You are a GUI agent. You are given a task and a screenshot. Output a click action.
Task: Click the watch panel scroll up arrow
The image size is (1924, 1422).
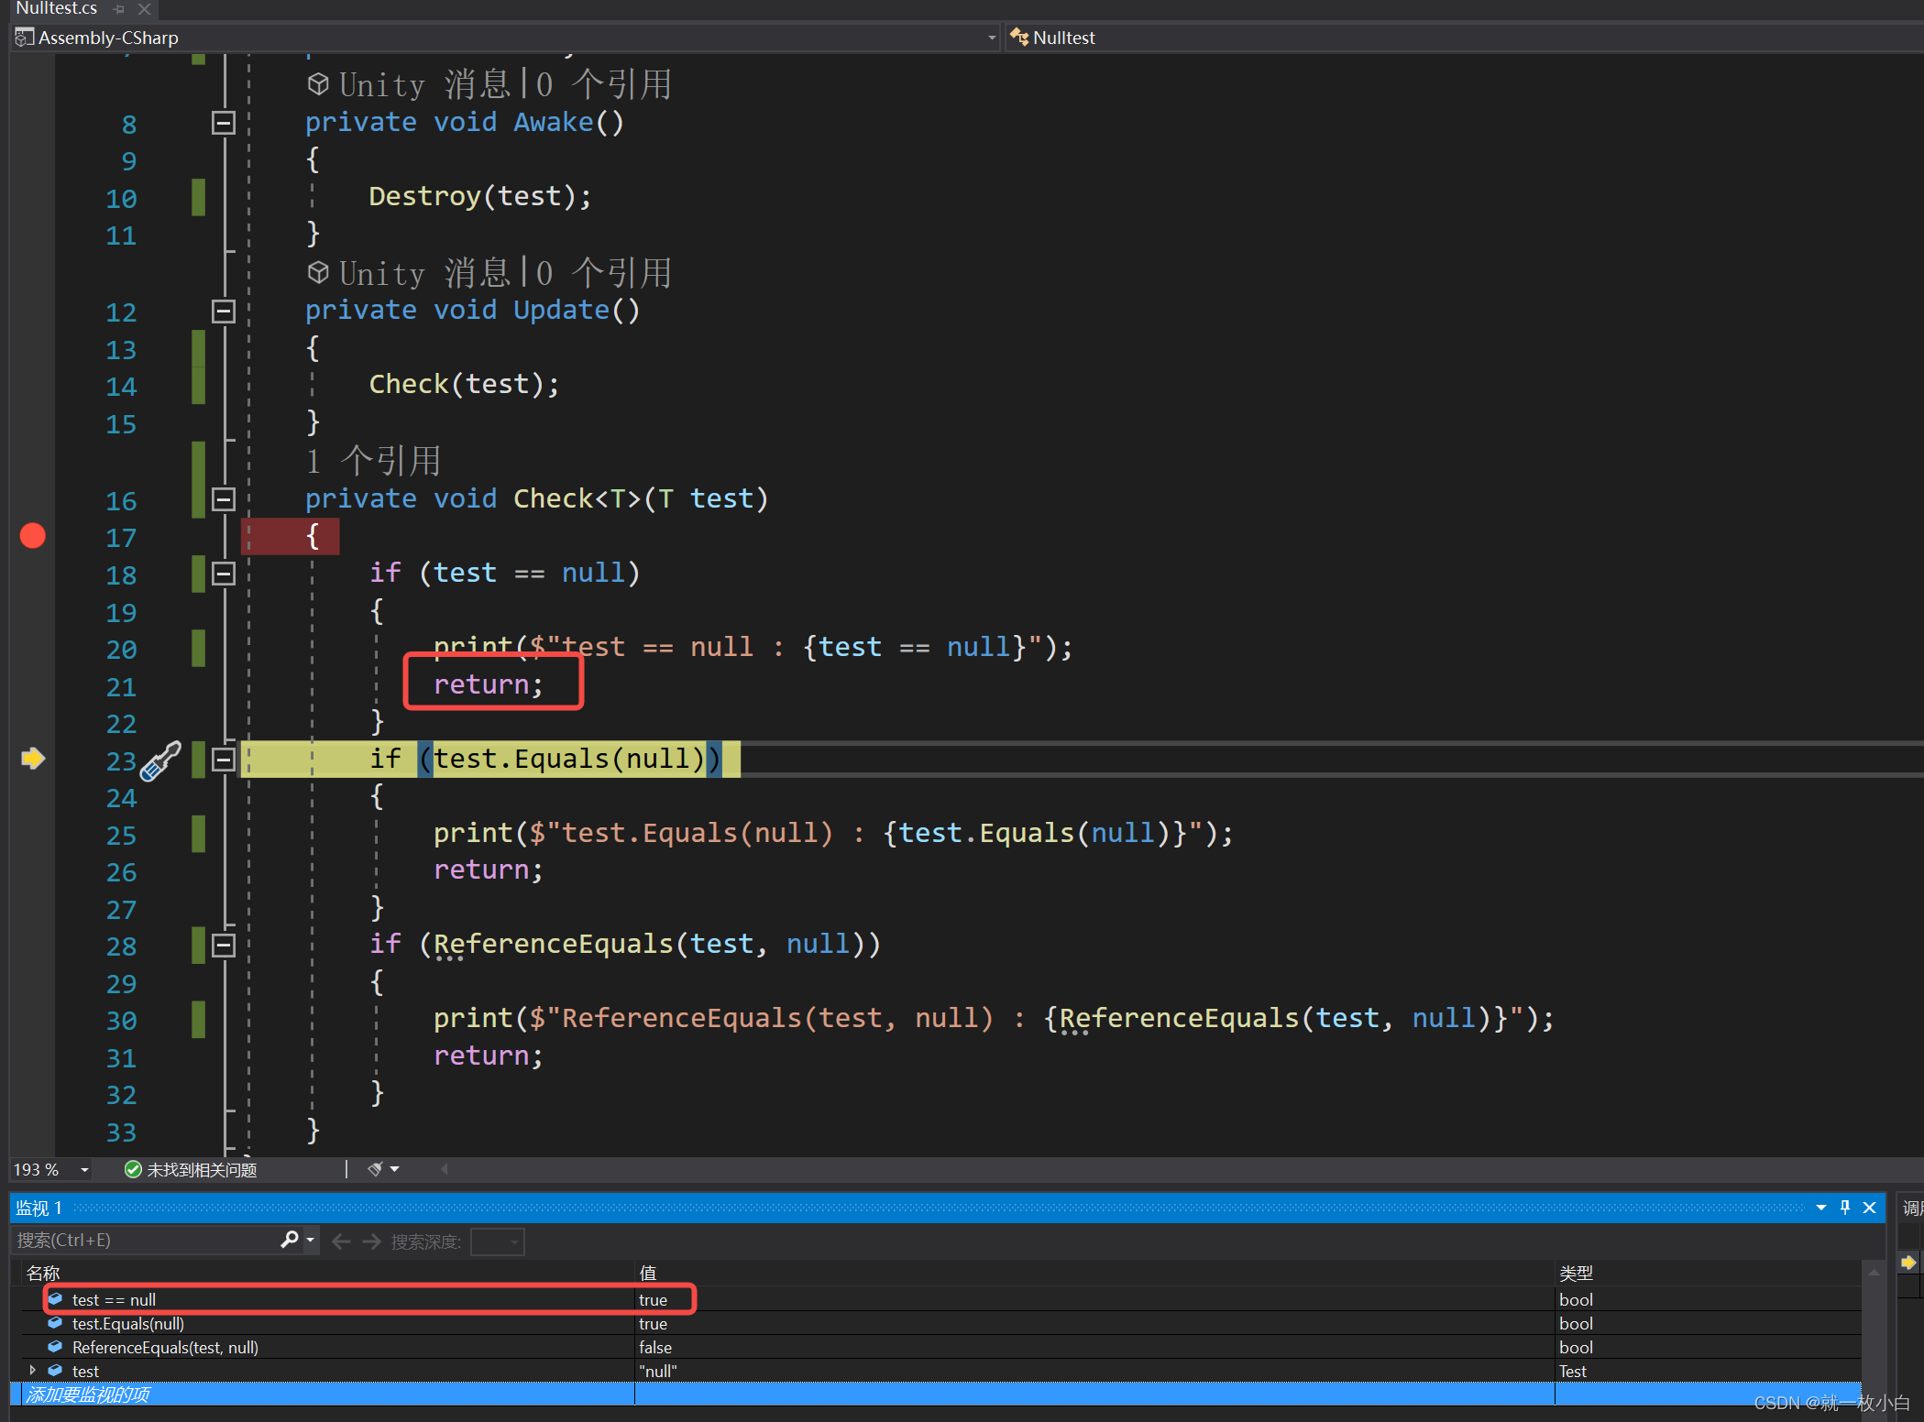[1874, 1273]
